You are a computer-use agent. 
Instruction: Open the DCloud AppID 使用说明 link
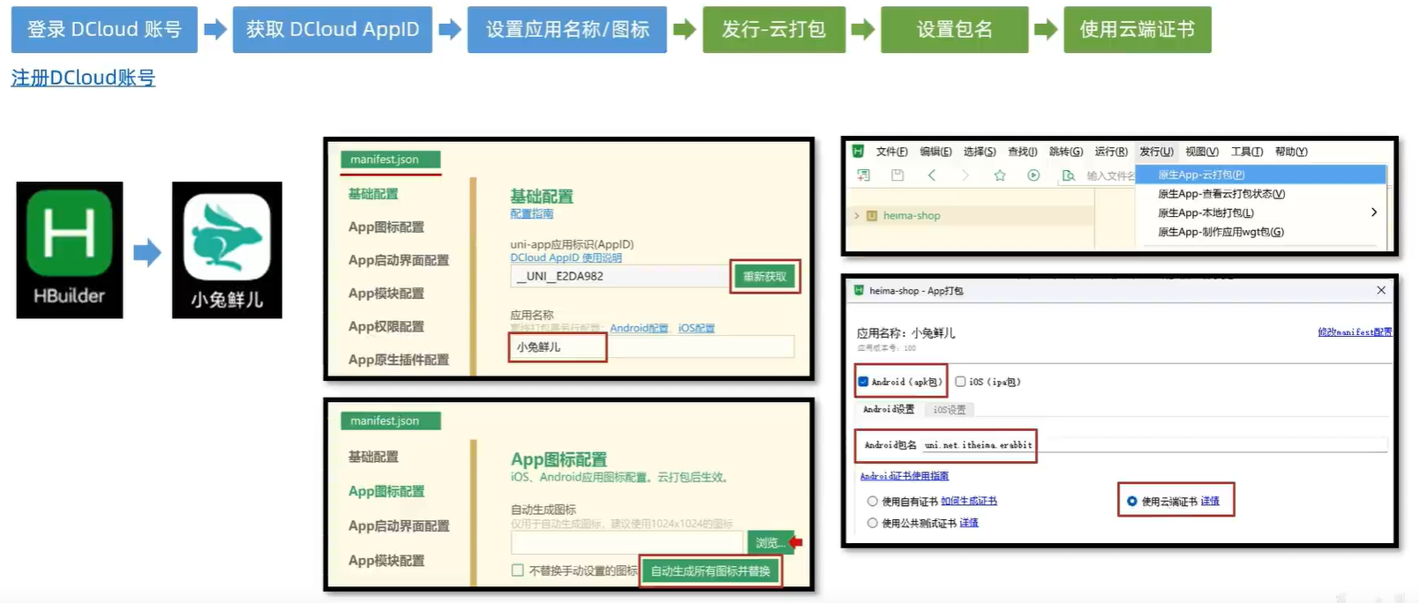tap(566, 257)
